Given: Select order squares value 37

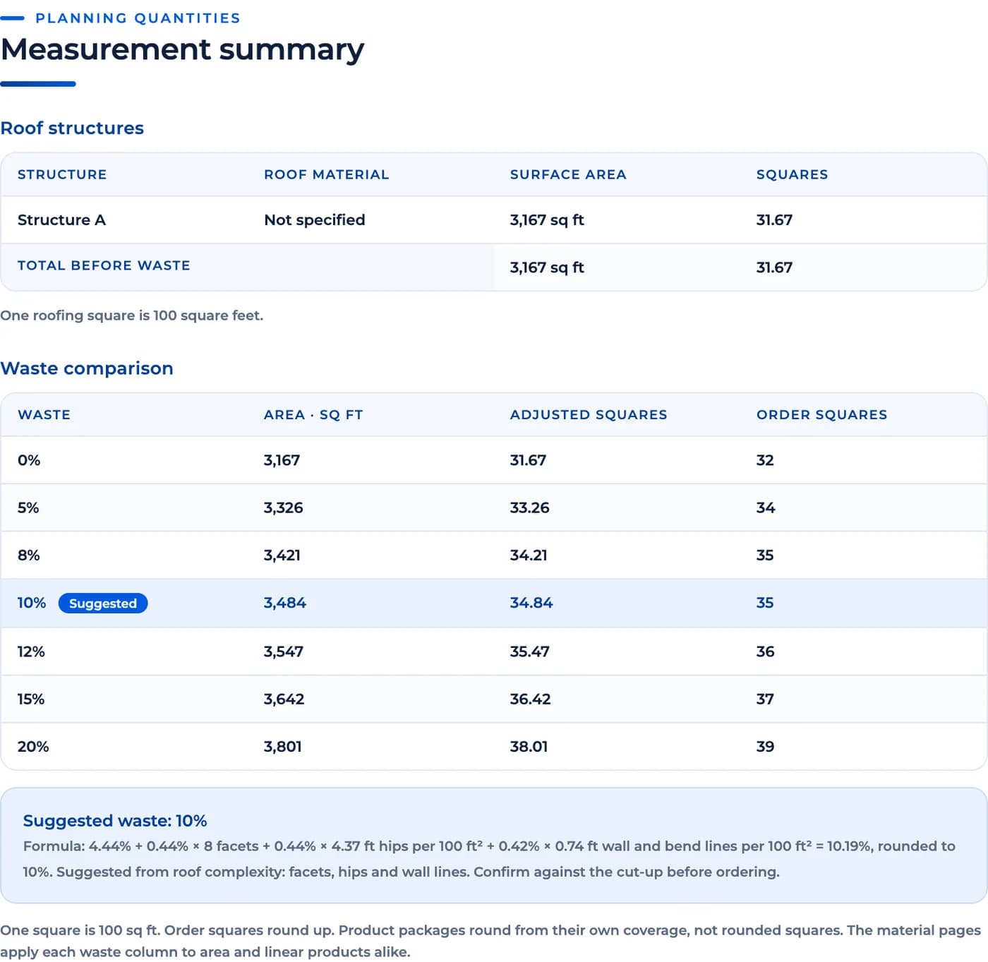Looking at the screenshot, I should click(765, 699).
